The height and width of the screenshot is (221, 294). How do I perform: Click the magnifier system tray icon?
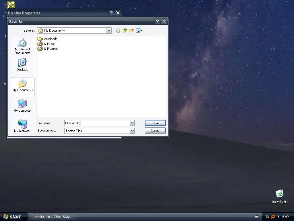273,217
